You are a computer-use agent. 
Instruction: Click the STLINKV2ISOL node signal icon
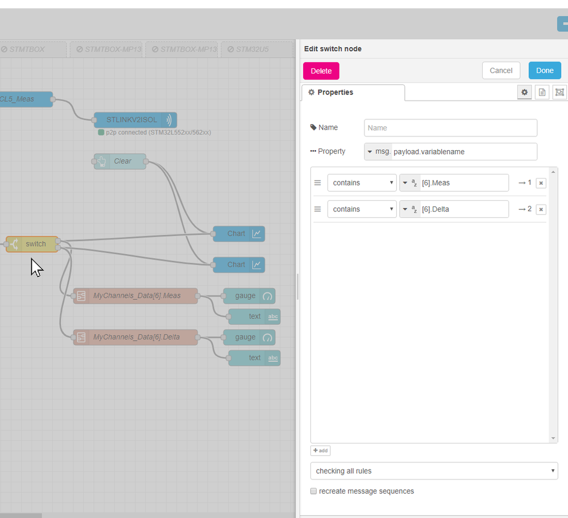tap(169, 120)
